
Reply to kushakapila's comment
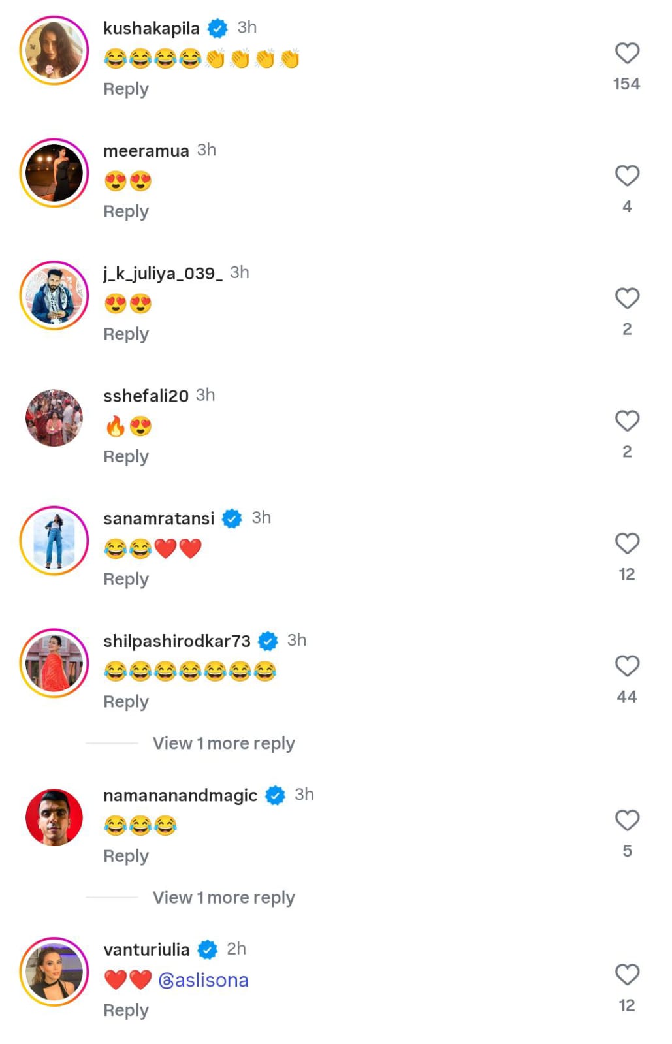coord(126,89)
